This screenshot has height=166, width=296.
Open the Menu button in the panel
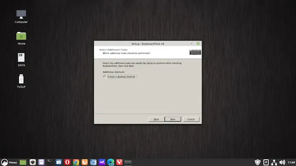coord(9,162)
